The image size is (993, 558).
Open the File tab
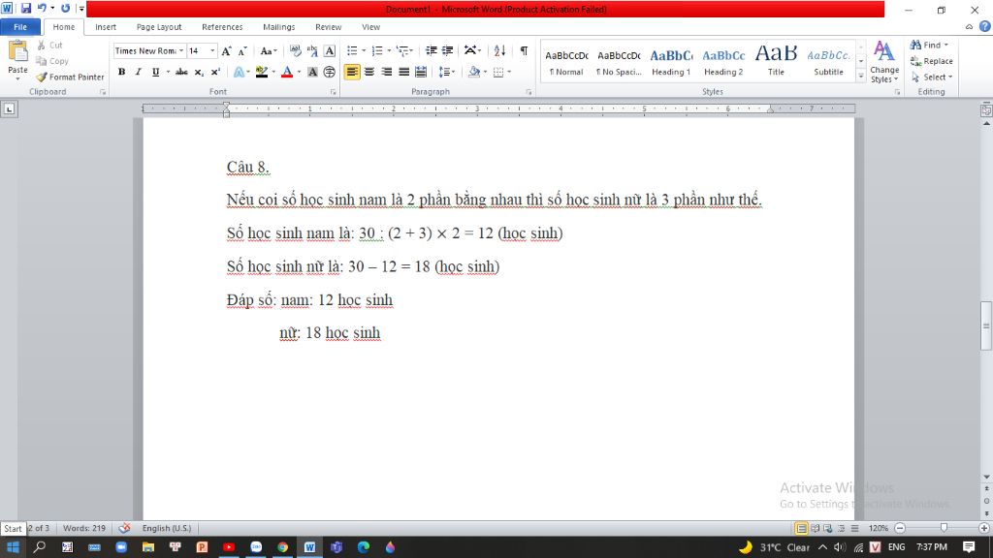click(20, 26)
